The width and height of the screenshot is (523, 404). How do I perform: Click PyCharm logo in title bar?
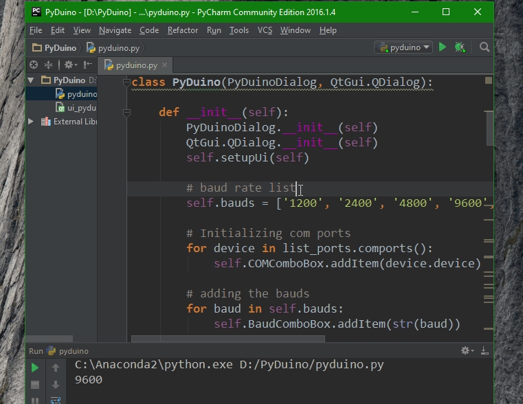click(36, 12)
